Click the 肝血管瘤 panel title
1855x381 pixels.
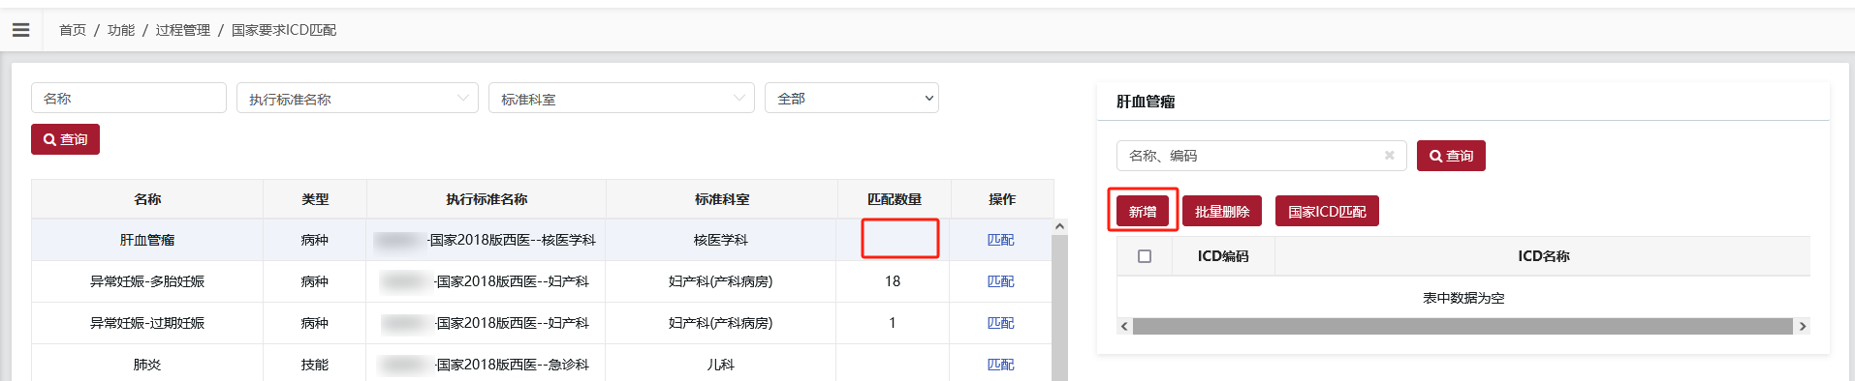[x=1146, y=102]
